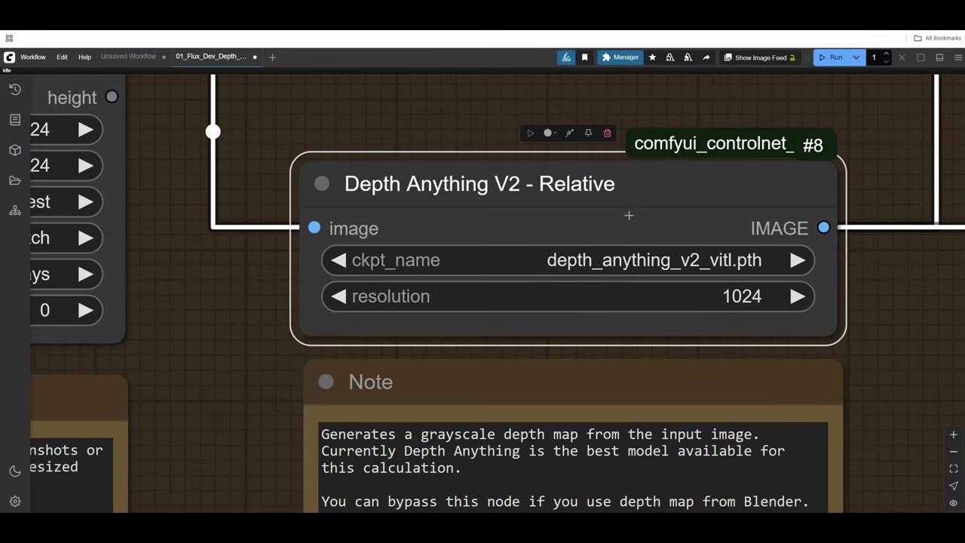The width and height of the screenshot is (965, 543).
Task: Increase resolution value with right arrow
Action: [x=797, y=296]
